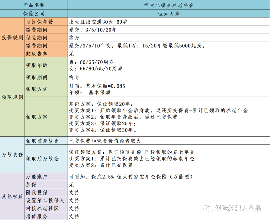Select "支持" in the 对接养老社区 row
This screenshot has width=270, height=220.
coord(74,208)
